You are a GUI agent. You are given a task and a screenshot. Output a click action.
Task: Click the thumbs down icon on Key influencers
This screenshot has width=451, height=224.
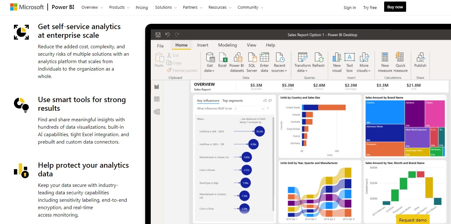click(x=270, y=101)
